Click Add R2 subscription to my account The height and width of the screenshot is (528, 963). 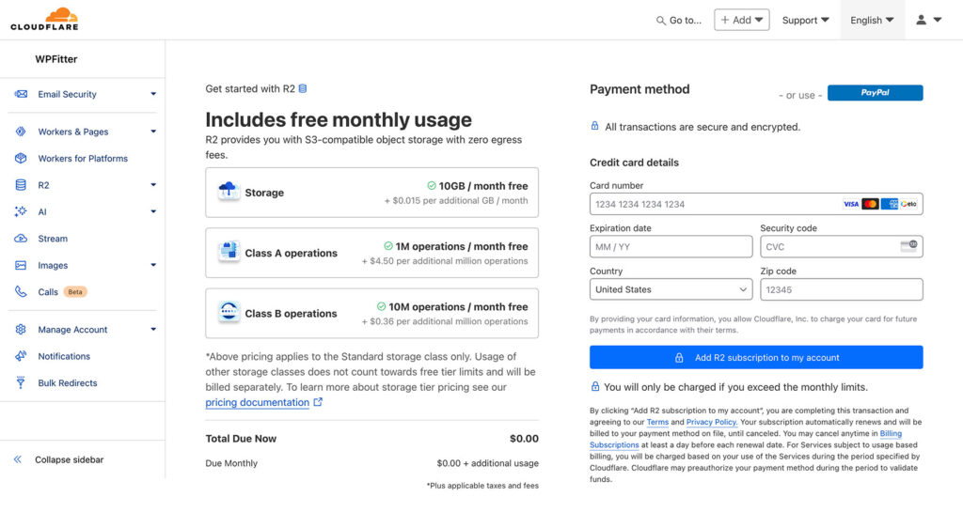pyautogui.click(x=756, y=358)
